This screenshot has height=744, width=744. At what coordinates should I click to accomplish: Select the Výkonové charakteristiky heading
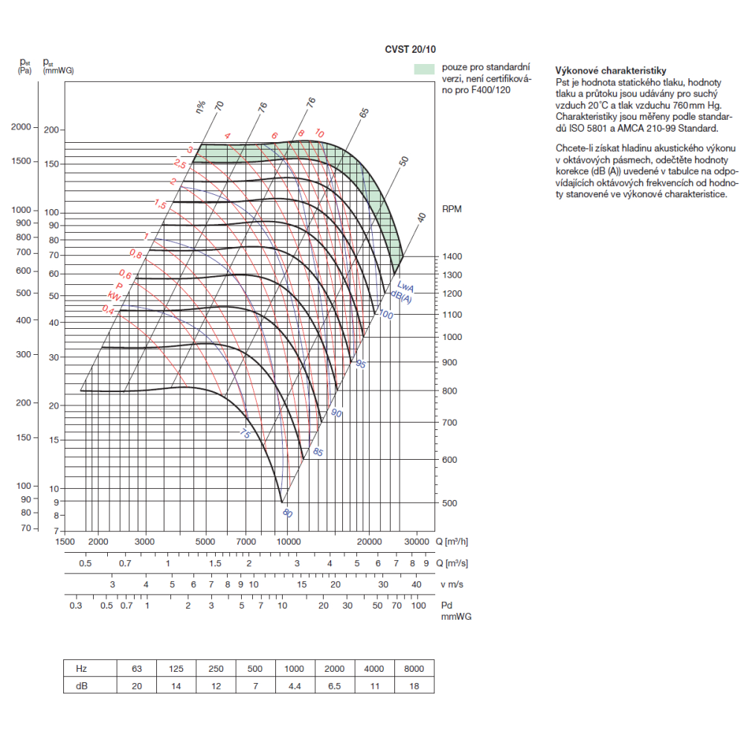coord(600,69)
